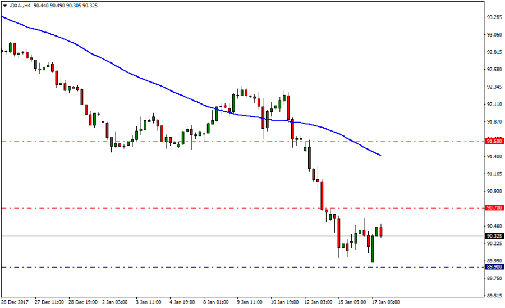Image resolution: width=505 pixels, height=308 pixels.
Task: Click the red 90.700 price level tag
Action: [x=494, y=208]
